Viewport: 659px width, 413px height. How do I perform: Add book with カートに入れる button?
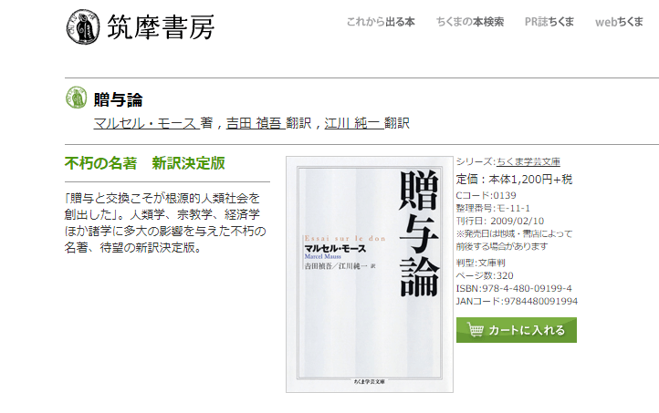pos(517,330)
